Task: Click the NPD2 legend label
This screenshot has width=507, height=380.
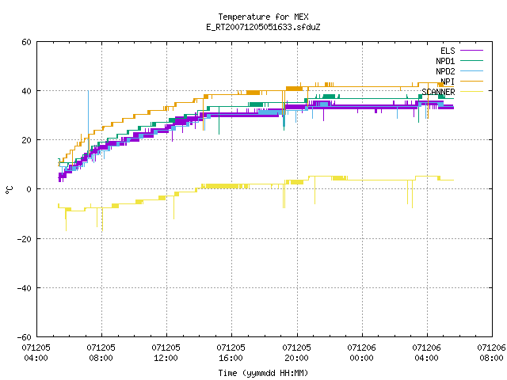Action: (445, 71)
